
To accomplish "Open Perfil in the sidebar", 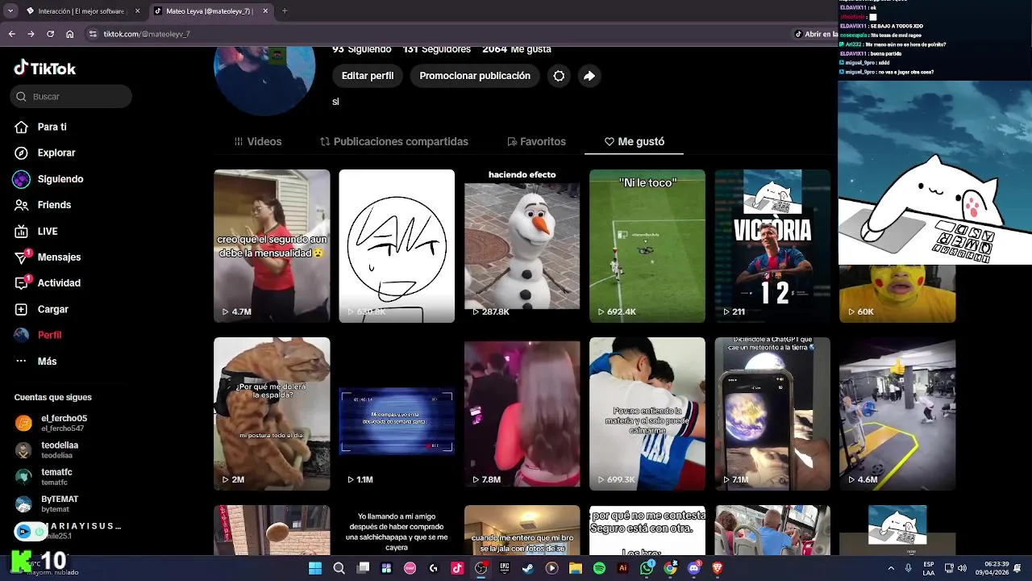I will coord(49,335).
